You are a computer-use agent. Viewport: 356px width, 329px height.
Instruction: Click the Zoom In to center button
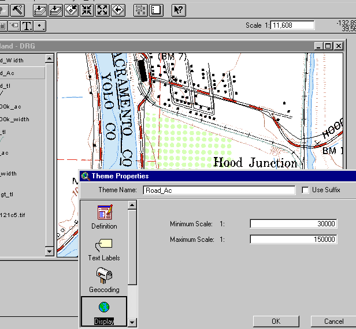(x=87, y=9)
